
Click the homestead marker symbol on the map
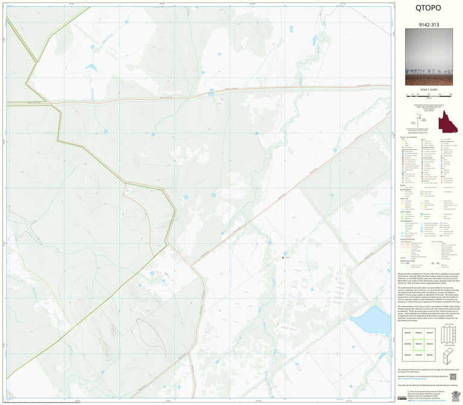coord(283,258)
